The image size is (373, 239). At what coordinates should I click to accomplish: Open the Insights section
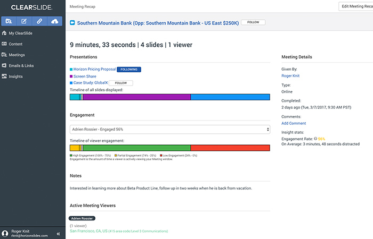[15, 76]
